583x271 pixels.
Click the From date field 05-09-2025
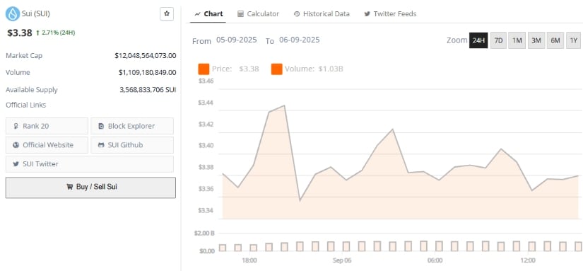[237, 40]
